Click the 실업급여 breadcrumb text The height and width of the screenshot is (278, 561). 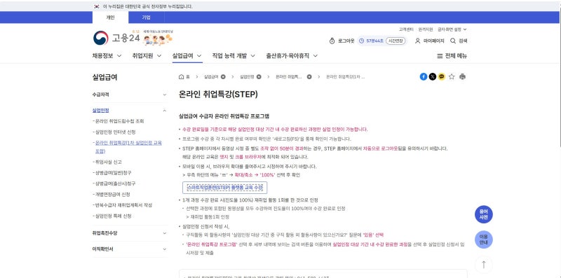[x=211, y=77]
